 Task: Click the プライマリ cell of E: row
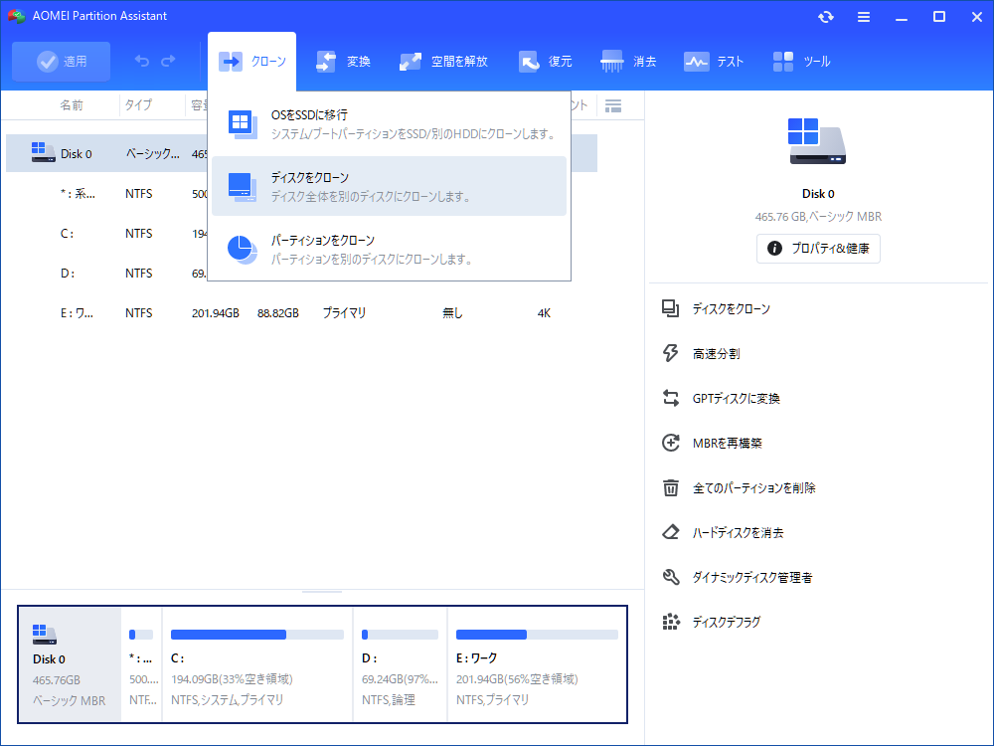pyautogui.click(x=344, y=312)
